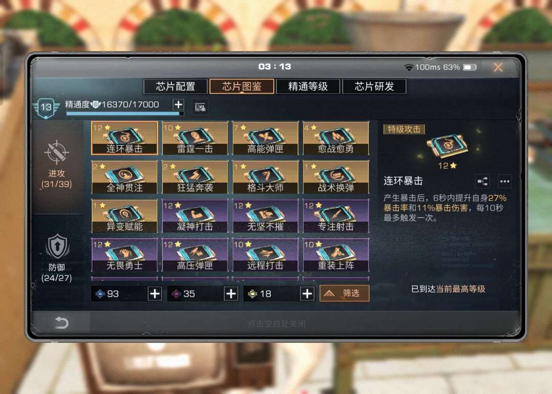Switch to the 精通等级 tab

[308, 86]
